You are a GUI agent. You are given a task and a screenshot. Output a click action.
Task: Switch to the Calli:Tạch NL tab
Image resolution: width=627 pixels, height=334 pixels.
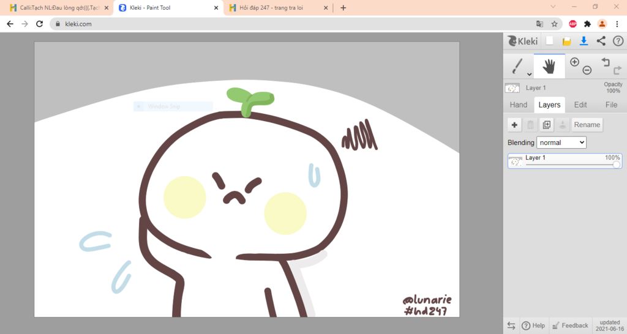tap(59, 7)
